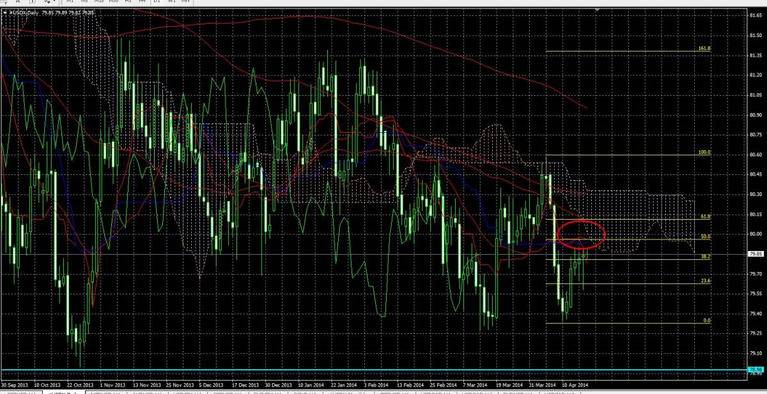Click the 79.25 value on the price scale
This screenshot has height=394, width=767.
click(x=754, y=333)
